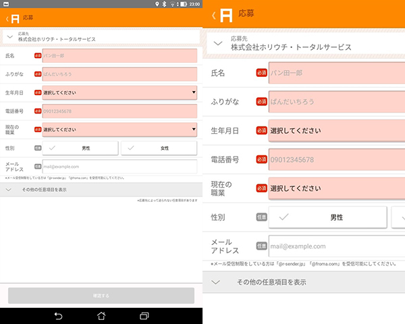Tap the location icon in the status bar
This screenshot has width=405, height=324.
[157, 4]
